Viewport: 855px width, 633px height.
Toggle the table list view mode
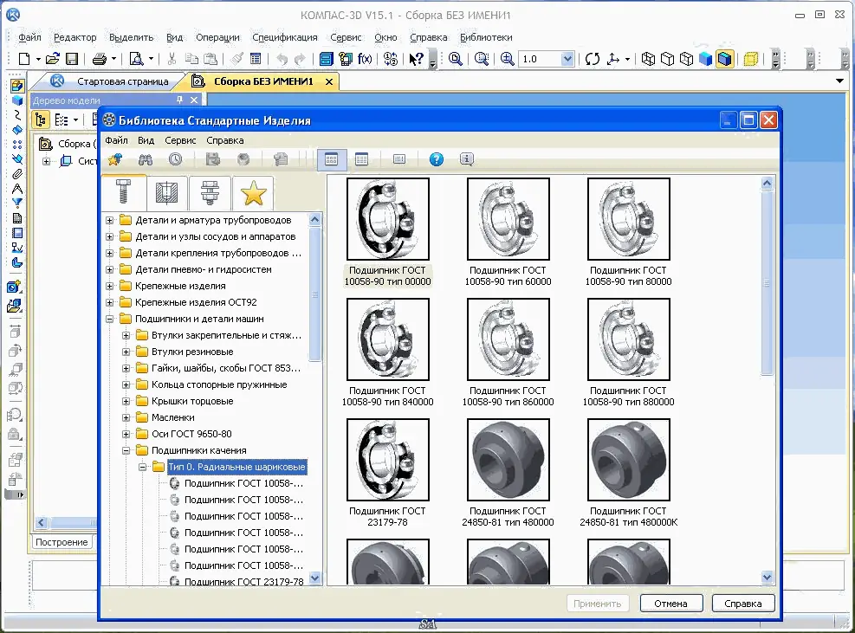(362, 159)
